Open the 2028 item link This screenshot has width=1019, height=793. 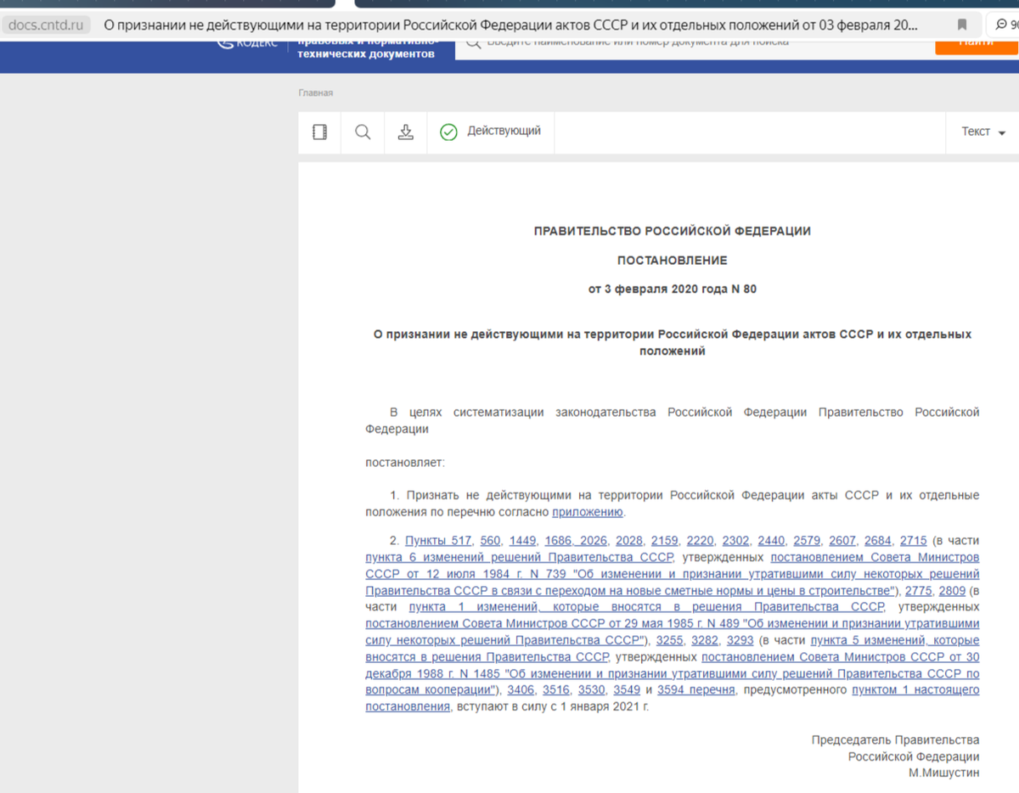[x=629, y=541]
